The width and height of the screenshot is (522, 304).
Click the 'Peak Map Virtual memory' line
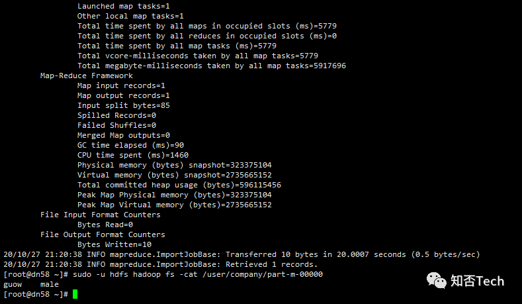(x=175, y=205)
